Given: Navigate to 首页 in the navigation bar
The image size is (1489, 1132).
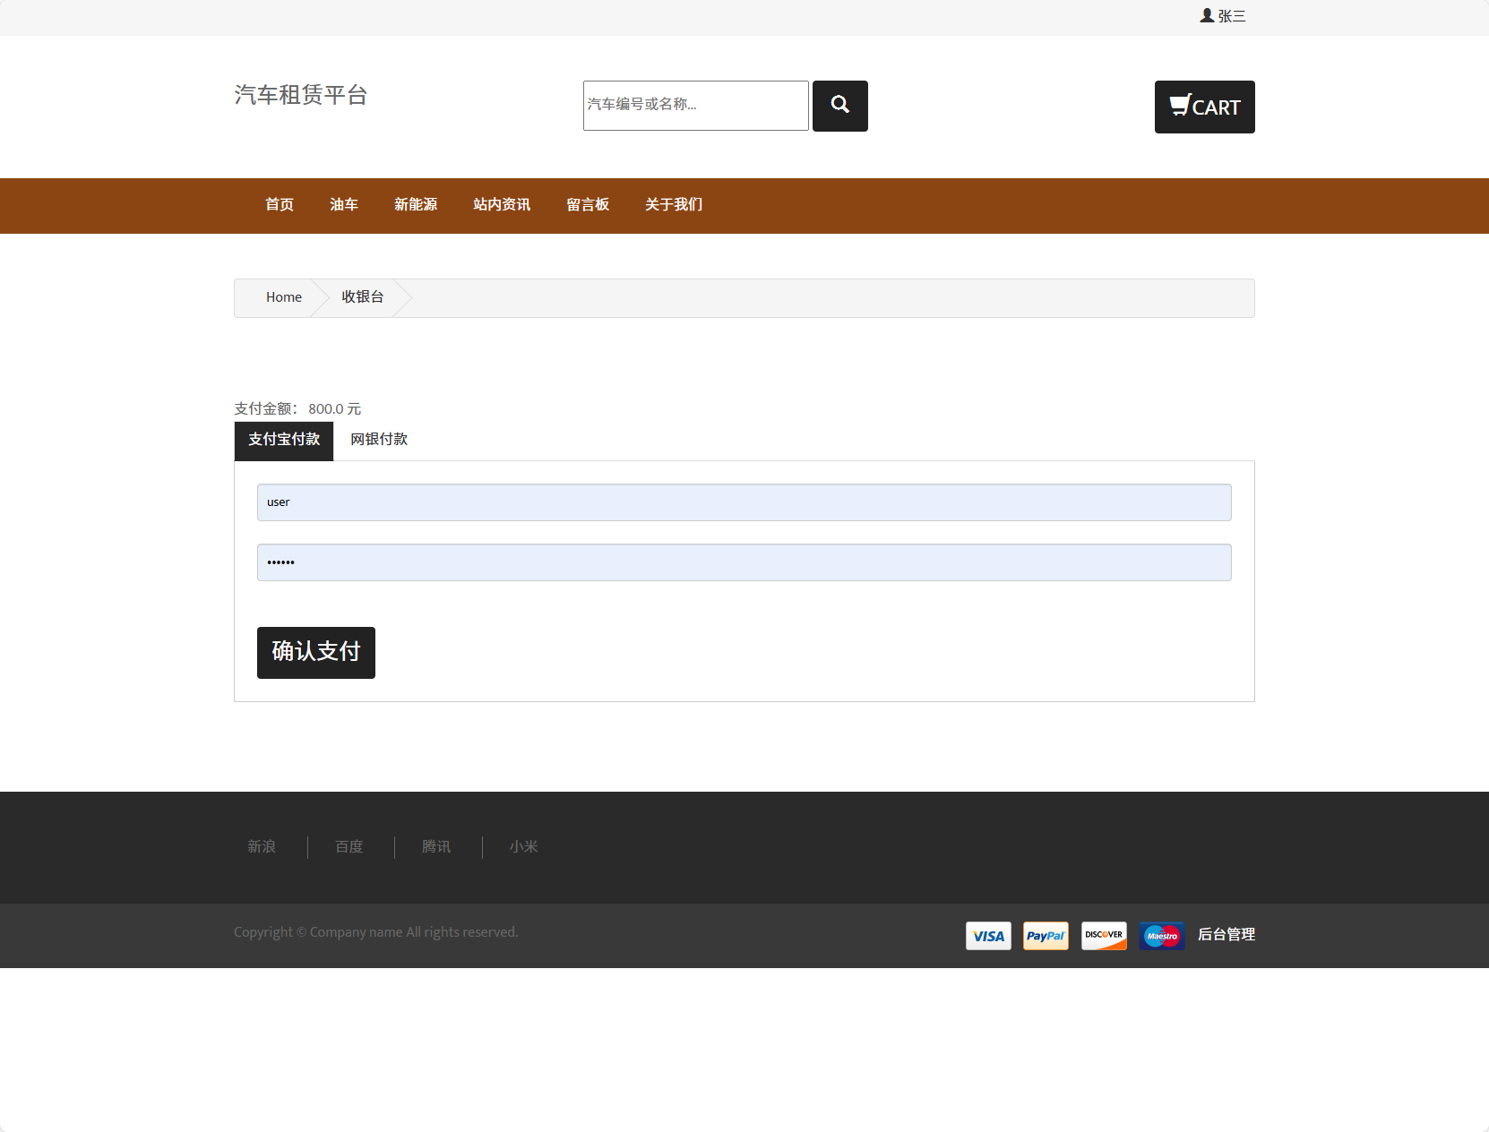Looking at the screenshot, I should pos(278,205).
